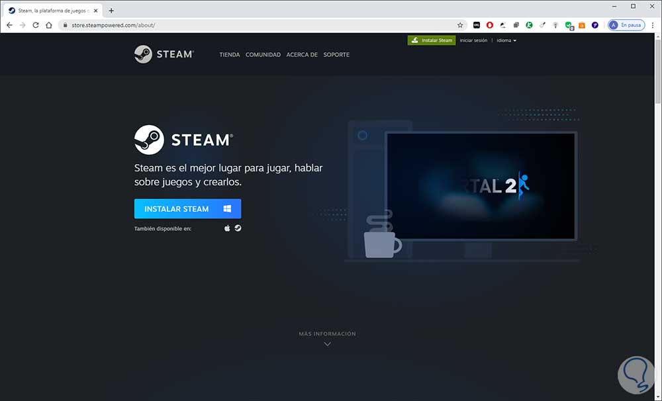Click the pen extension icon
This screenshot has width=662, height=401.
[x=503, y=25]
